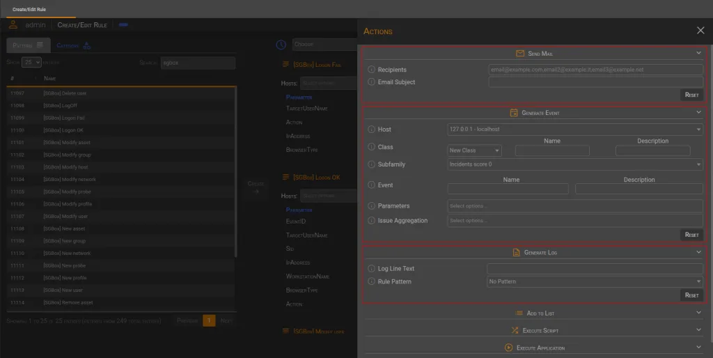Click the list icon beside [SGBox] Modify user
The width and height of the screenshot is (713, 358).
[285, 331]
